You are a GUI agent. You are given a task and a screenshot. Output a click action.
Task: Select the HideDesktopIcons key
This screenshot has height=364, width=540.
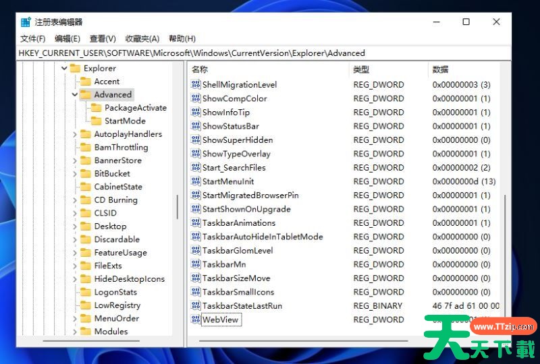[129, 278]
